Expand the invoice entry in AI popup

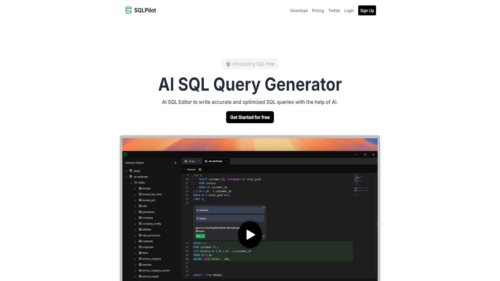click(x=197, y=219)
